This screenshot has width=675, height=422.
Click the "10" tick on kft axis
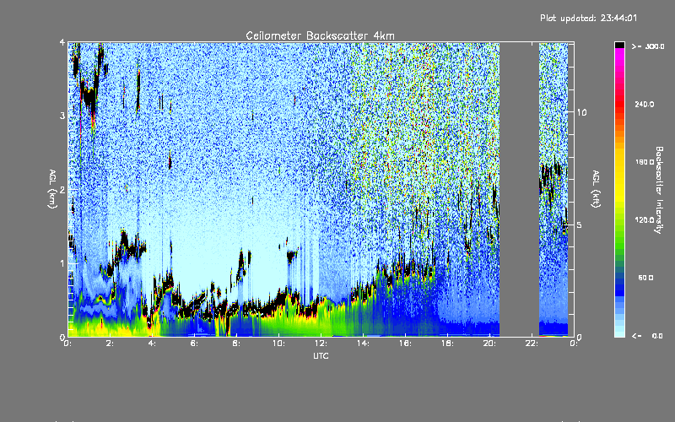[x=581, y=112]
